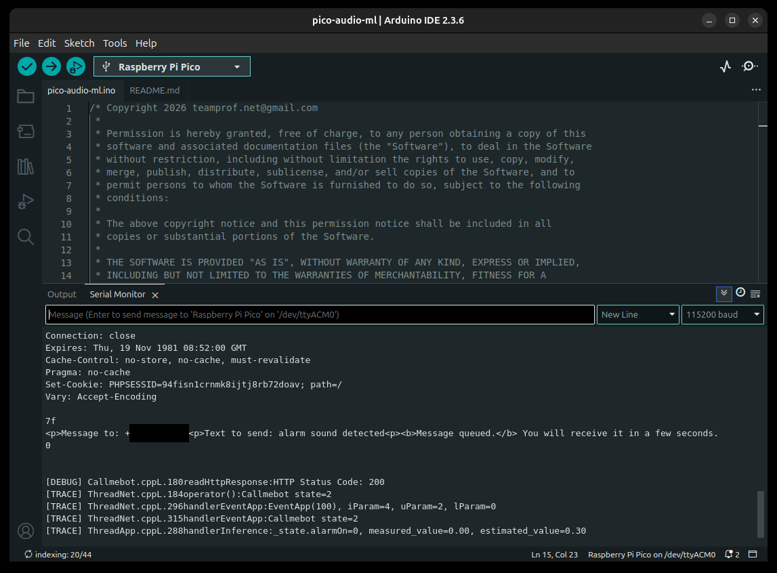Clear the serial monitor output
Screen dimensions: 777x573
pyautogui.click(x=755, y=294)
